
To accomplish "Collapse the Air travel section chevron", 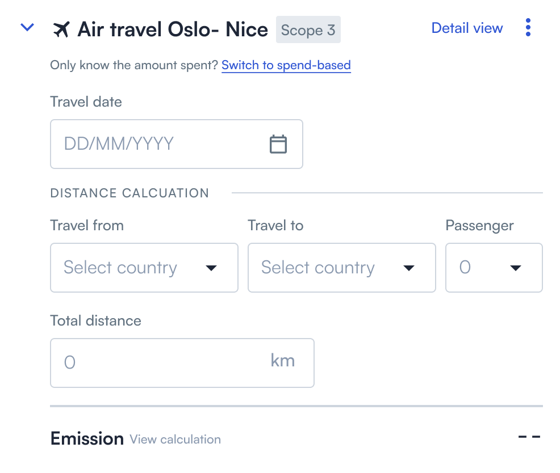I will tap(27, 27).
